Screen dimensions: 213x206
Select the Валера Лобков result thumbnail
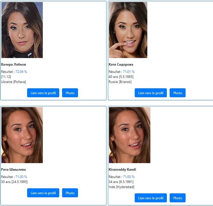pyautogui.click(x=22, y=30)
